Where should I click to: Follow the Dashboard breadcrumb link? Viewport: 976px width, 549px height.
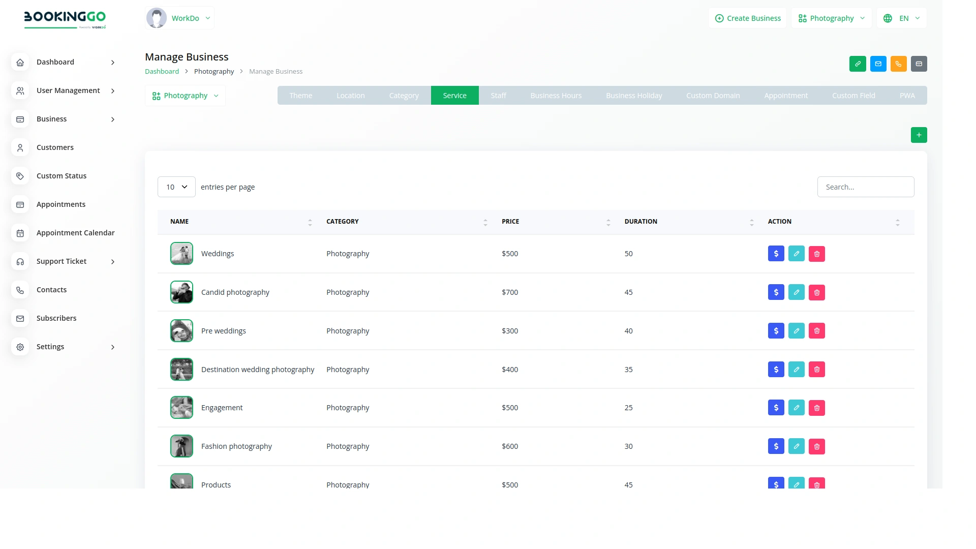click(161, 71)
